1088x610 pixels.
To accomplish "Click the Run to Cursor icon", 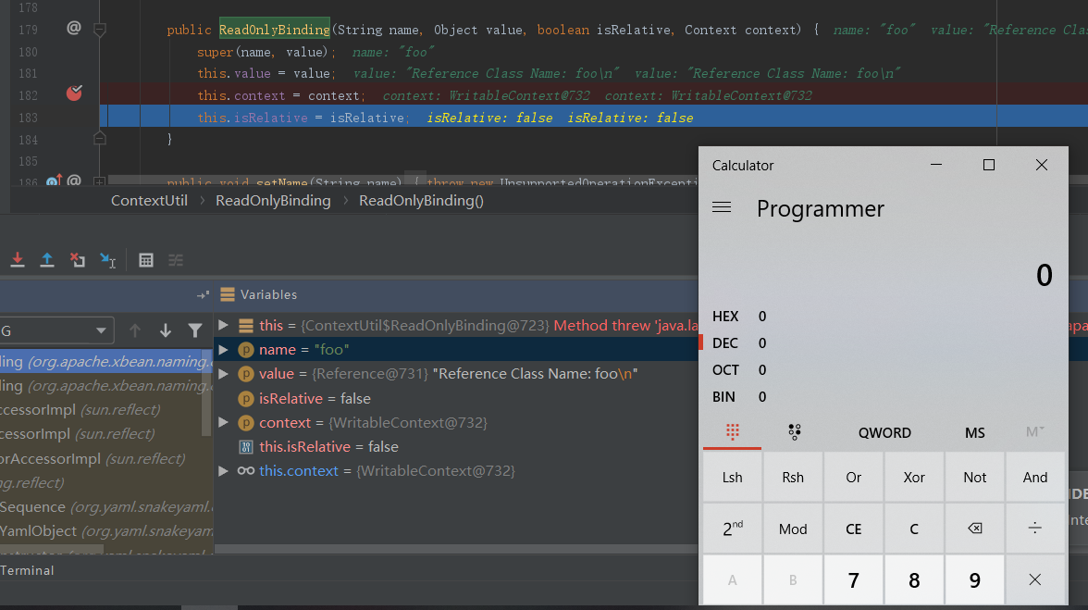I will (108, 260).
